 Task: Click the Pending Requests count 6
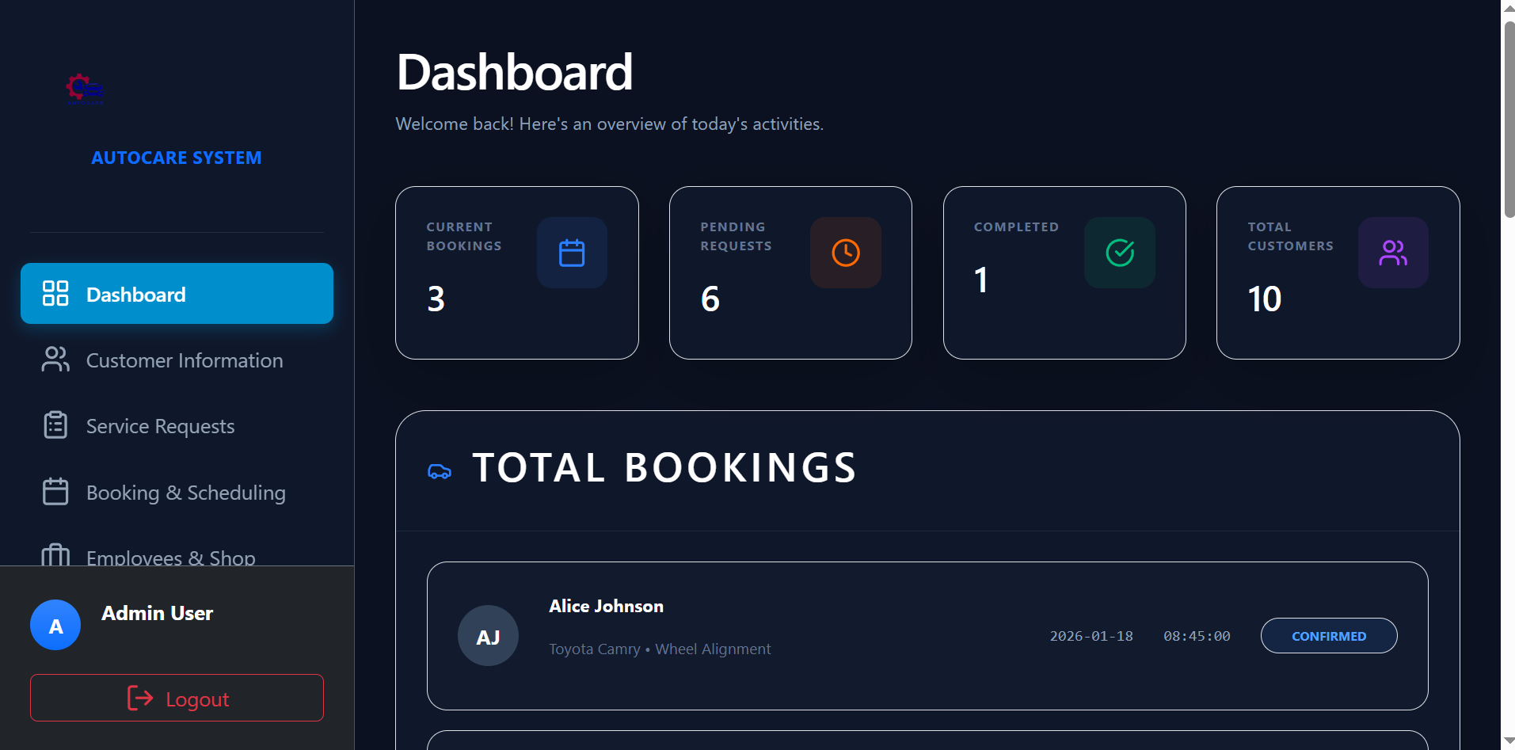[710, 299]
